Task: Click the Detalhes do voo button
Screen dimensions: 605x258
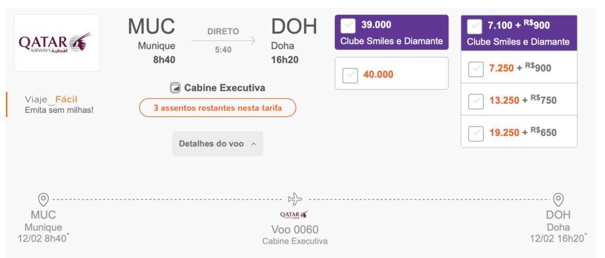Action: [217, 144]
